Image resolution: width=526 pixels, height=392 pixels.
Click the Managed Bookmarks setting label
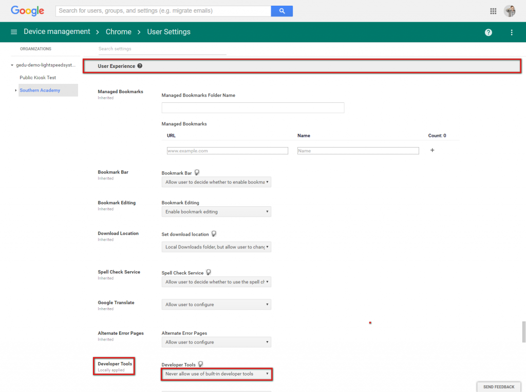[x=120, y=92]
